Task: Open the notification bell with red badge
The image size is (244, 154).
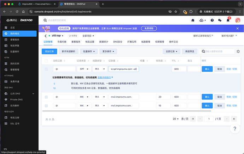Action: 228,21
